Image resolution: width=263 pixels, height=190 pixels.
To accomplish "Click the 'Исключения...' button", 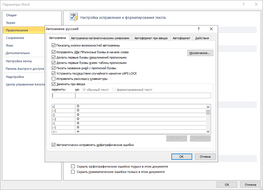I will tap(200, 53).
